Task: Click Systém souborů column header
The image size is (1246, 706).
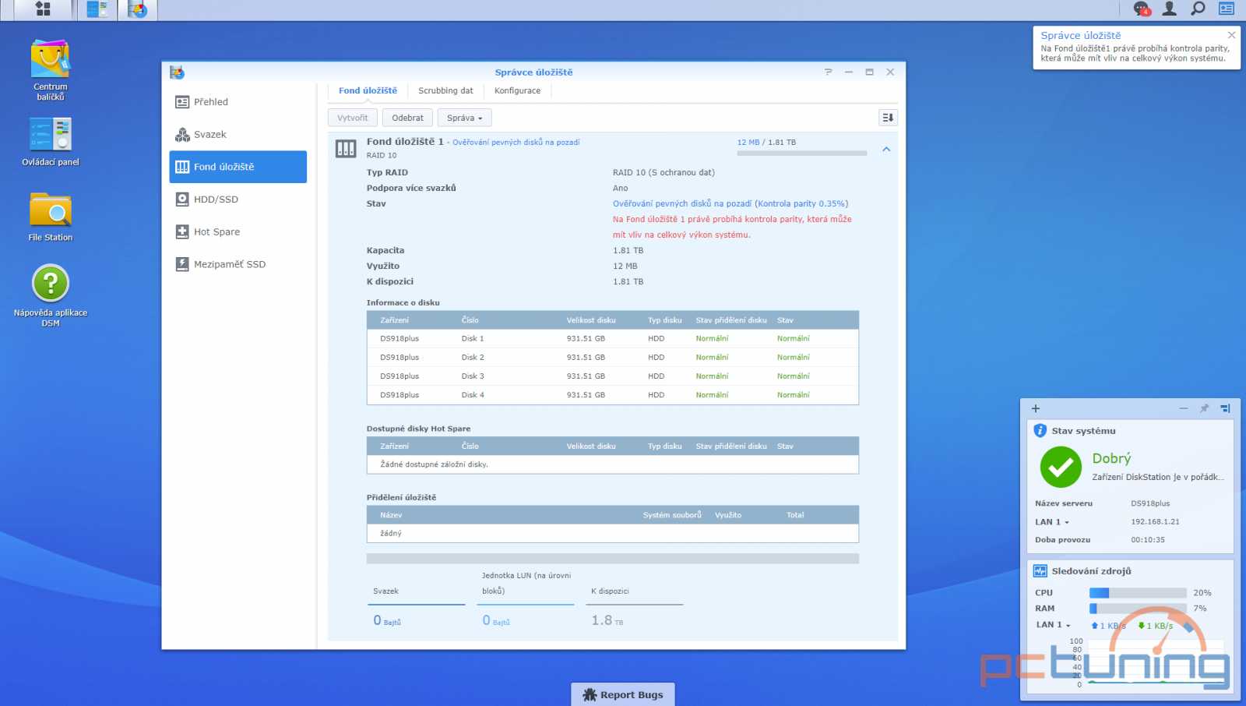Action: point(672,515)
